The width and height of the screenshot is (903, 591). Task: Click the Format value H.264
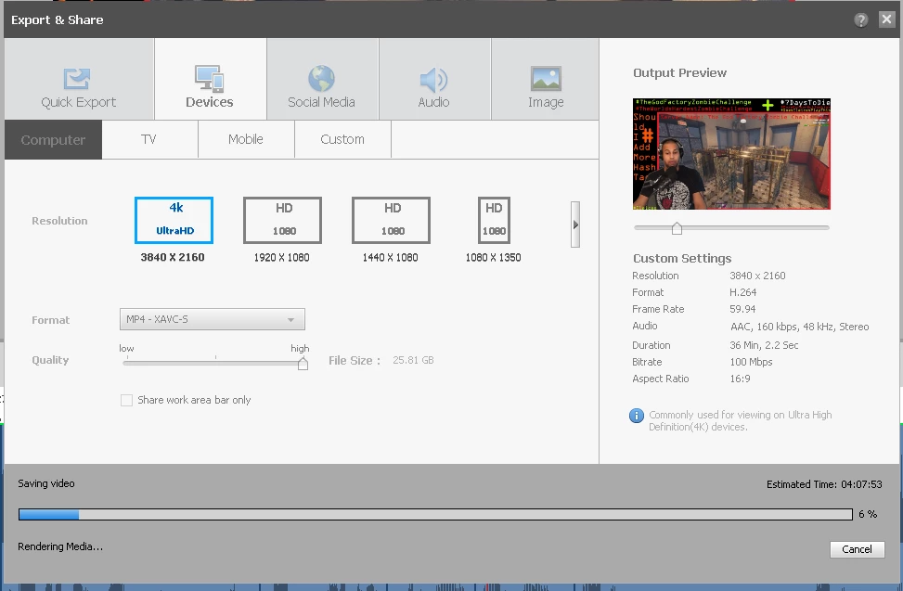pos(743,292)
